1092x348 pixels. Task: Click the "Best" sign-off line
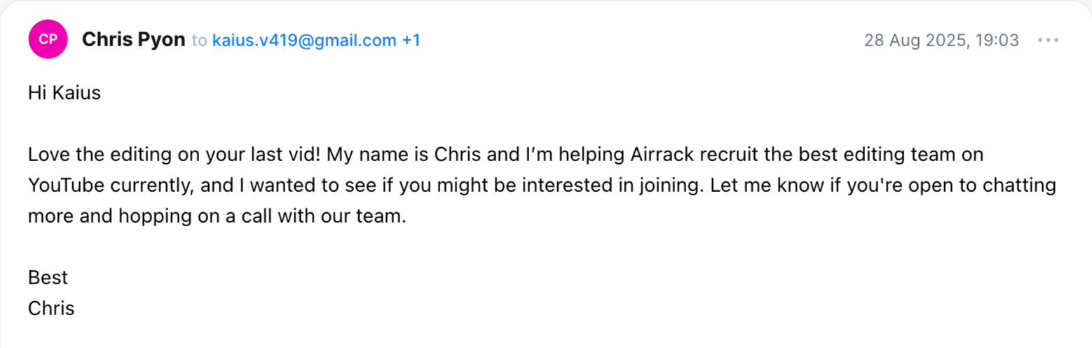pyautogui.click(x=48, y=277)
